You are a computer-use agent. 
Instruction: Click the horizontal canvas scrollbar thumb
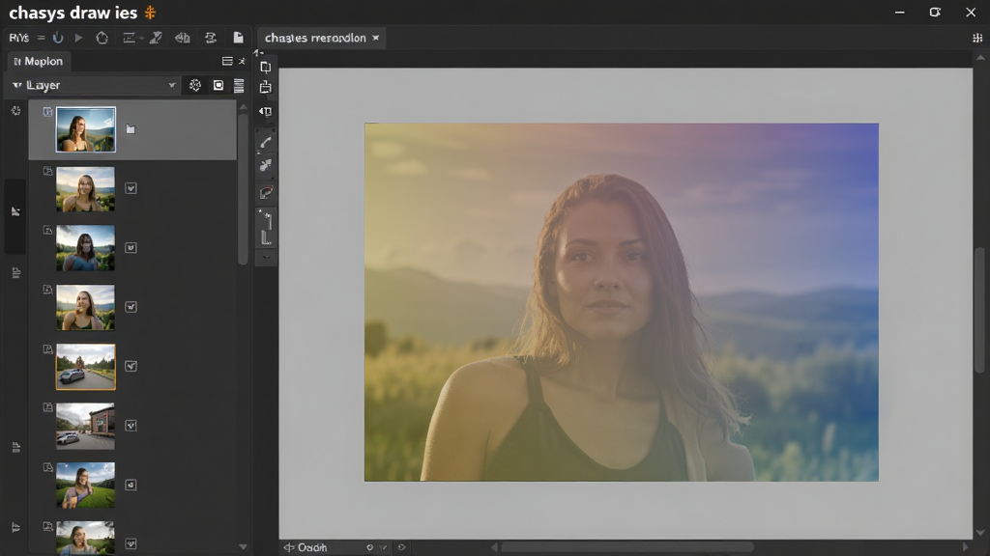click(x=627, y=547)
